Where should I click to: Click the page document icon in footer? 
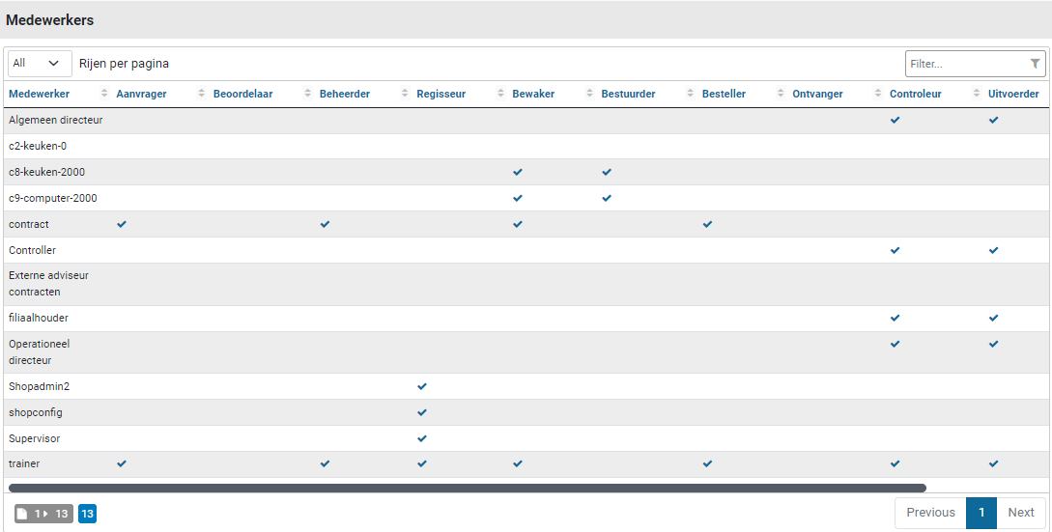(x=23, y=514)
